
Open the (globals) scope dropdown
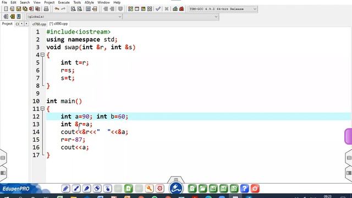(74, 16)
